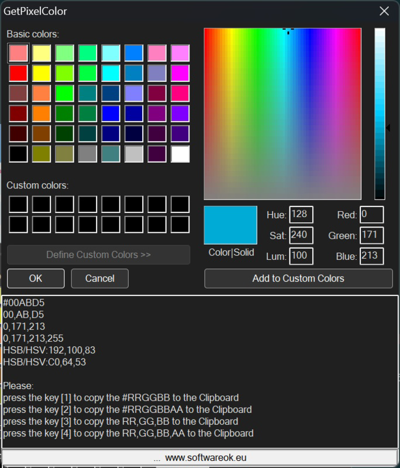Select the pure blue basic color swatch
Viewport: 400px width, 468px height.
[111, 113]
